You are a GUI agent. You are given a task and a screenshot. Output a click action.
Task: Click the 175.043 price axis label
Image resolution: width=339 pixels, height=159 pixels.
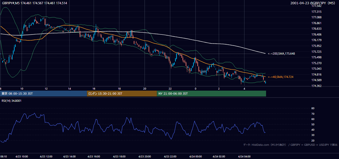pyautogui.click(x=316, y=69)
